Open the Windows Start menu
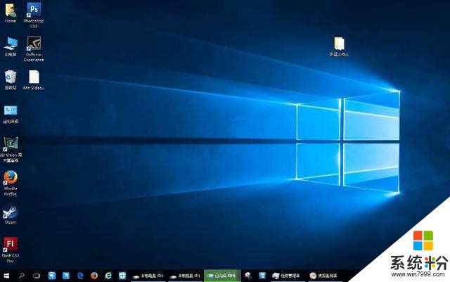The image size is (450, 282). coord(6,276)
